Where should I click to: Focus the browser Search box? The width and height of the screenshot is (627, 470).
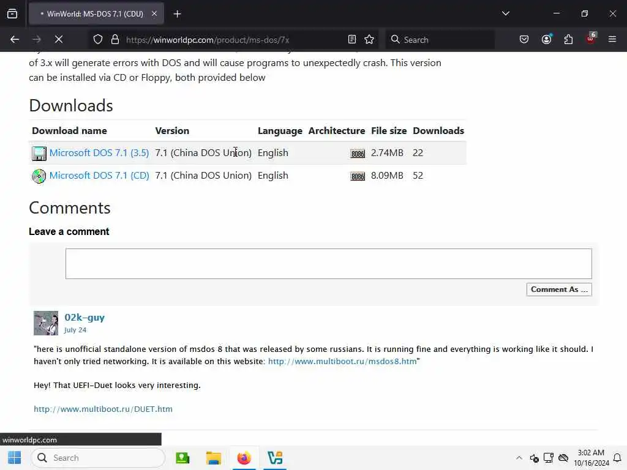[x=440, y=40]
